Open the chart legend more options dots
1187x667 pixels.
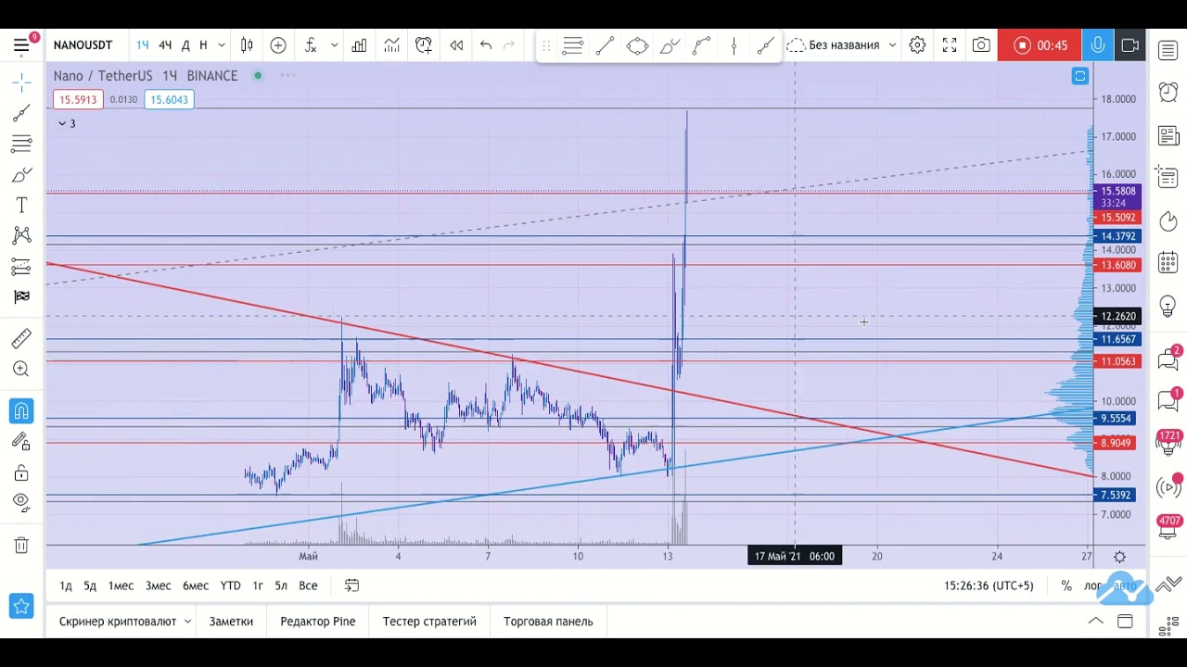coord(287,76)
